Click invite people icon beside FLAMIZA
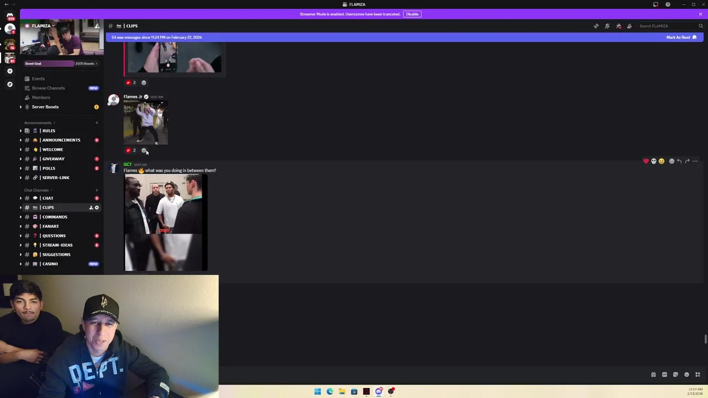708x398 pixels. point(97,26)
